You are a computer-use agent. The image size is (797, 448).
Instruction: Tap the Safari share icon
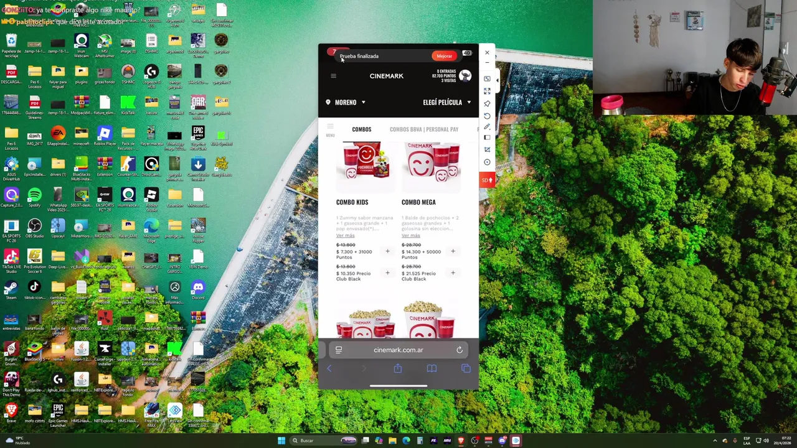397,369
